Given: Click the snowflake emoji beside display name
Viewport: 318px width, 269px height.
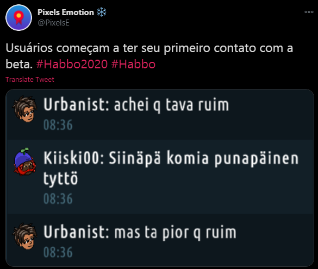Looking at the screenshot, I should (x=102, y=12).
